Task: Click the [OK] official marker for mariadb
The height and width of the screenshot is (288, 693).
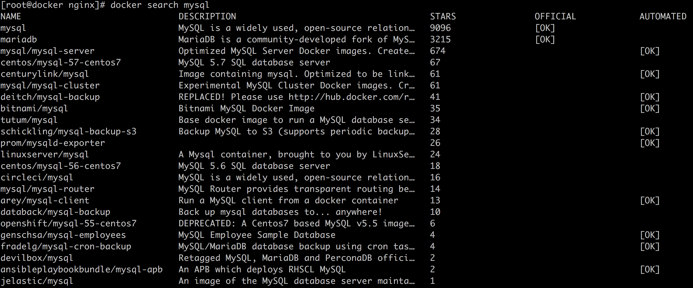Action: pos(545,40)
